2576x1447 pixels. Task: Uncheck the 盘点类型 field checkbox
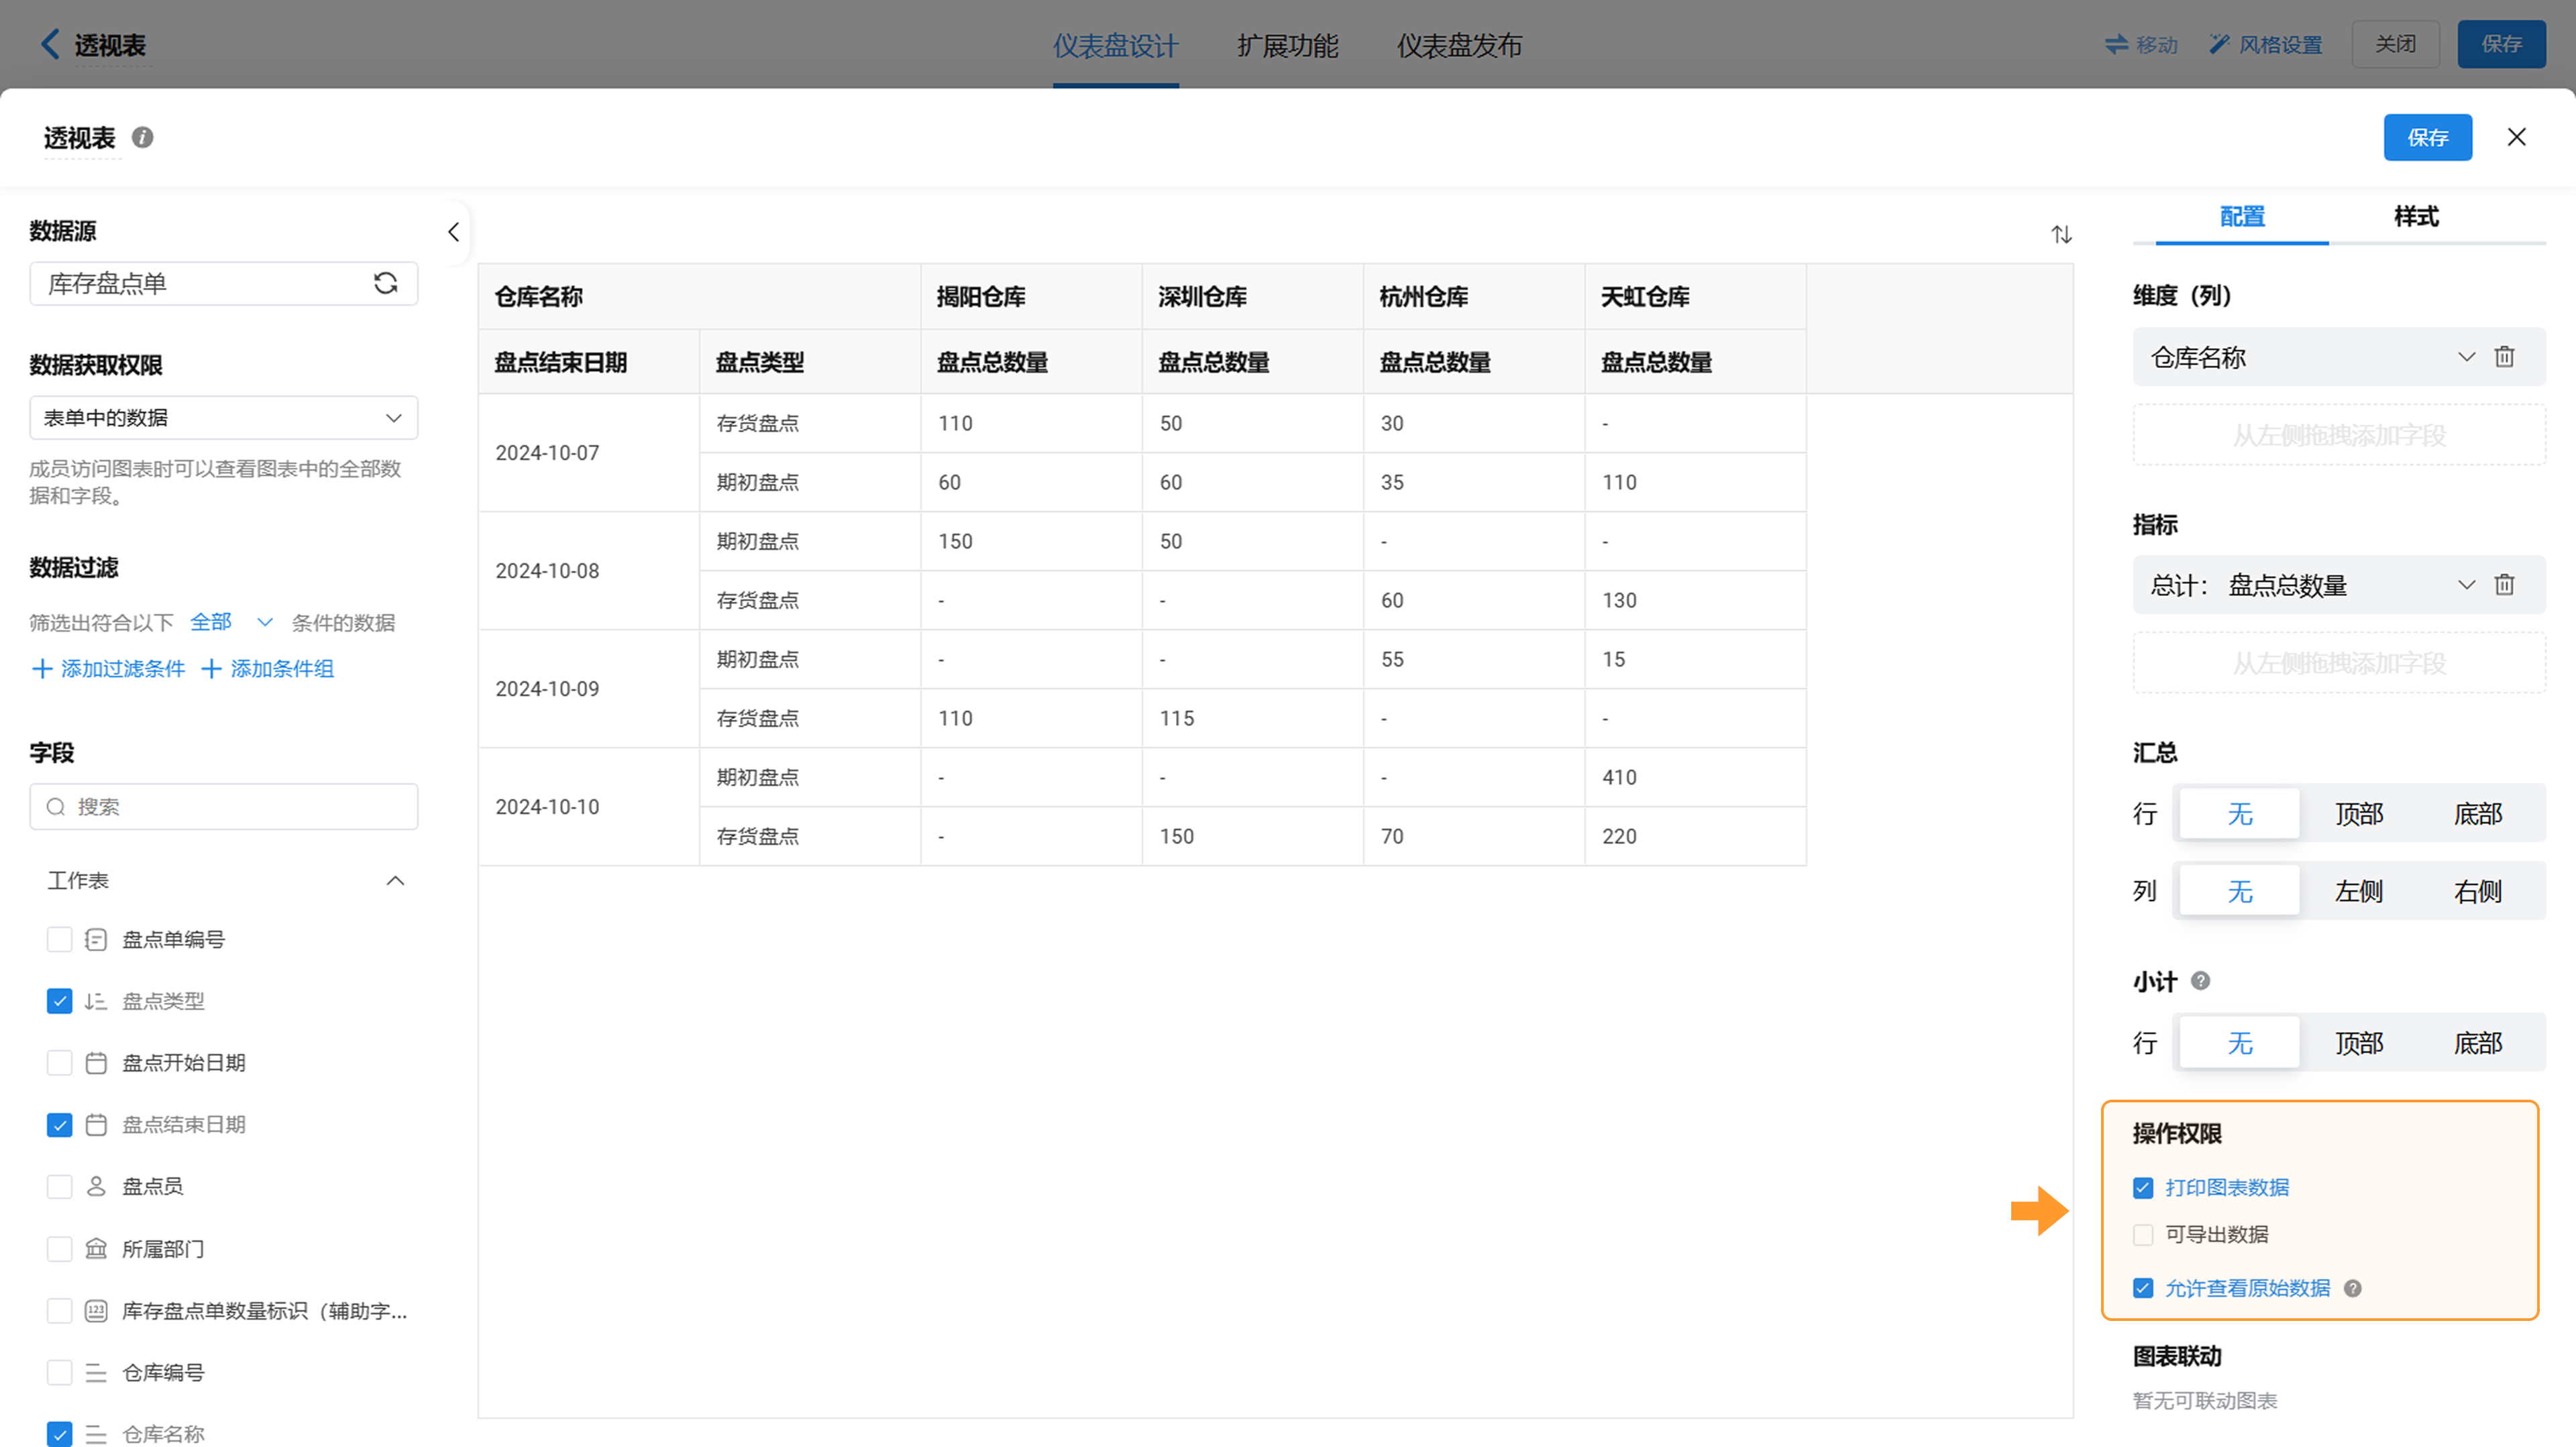point(60,1000)
